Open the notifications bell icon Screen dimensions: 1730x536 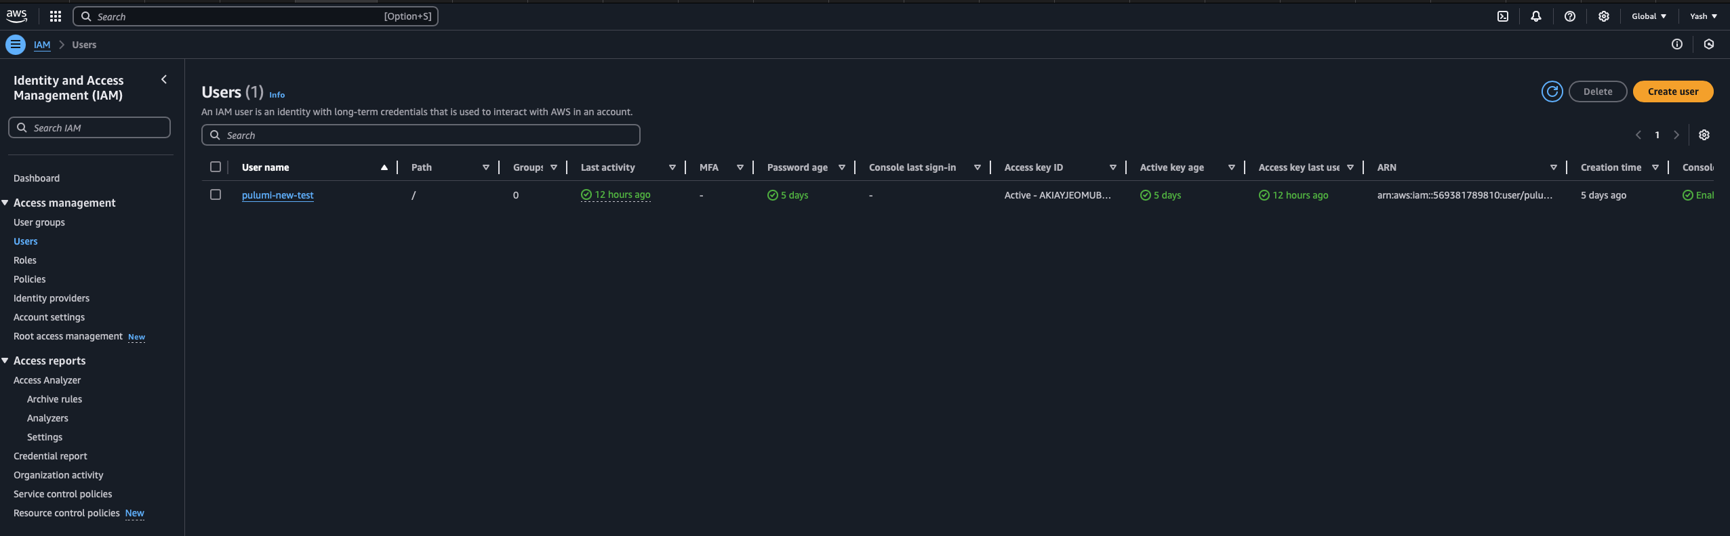1536,16
